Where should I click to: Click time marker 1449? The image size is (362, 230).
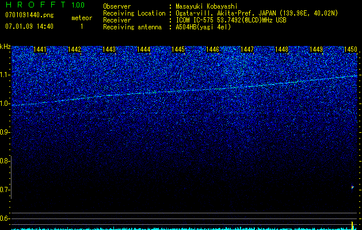[x=317, y=49]
